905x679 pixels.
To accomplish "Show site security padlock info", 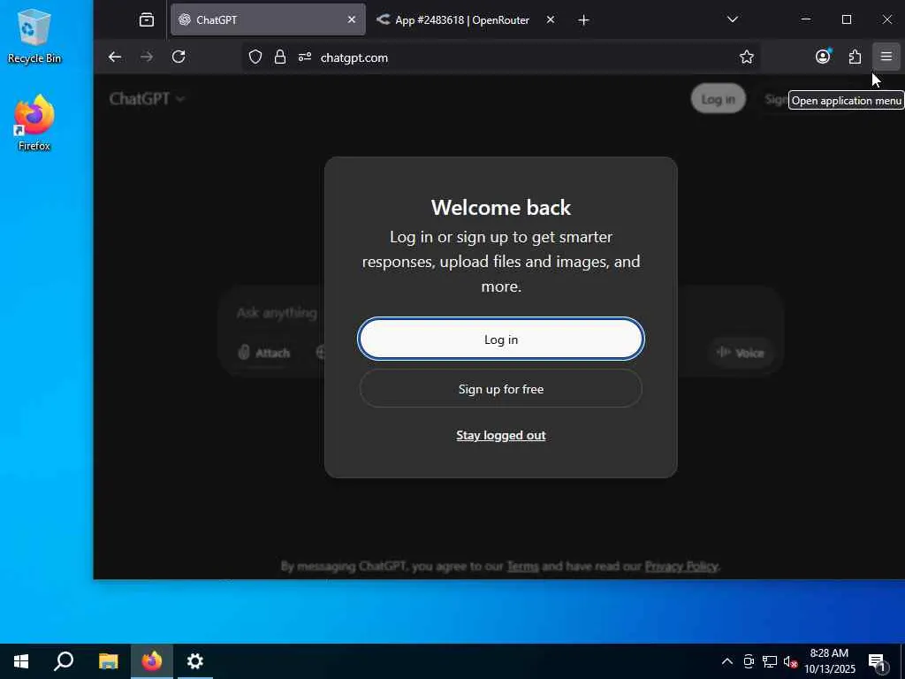I will (x=280, y=57).
